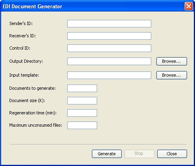Image resolution: width=195 pixels, height=166 pixels.
Task: Dismiss the dialog with the Close button
Action: [172, 154]
